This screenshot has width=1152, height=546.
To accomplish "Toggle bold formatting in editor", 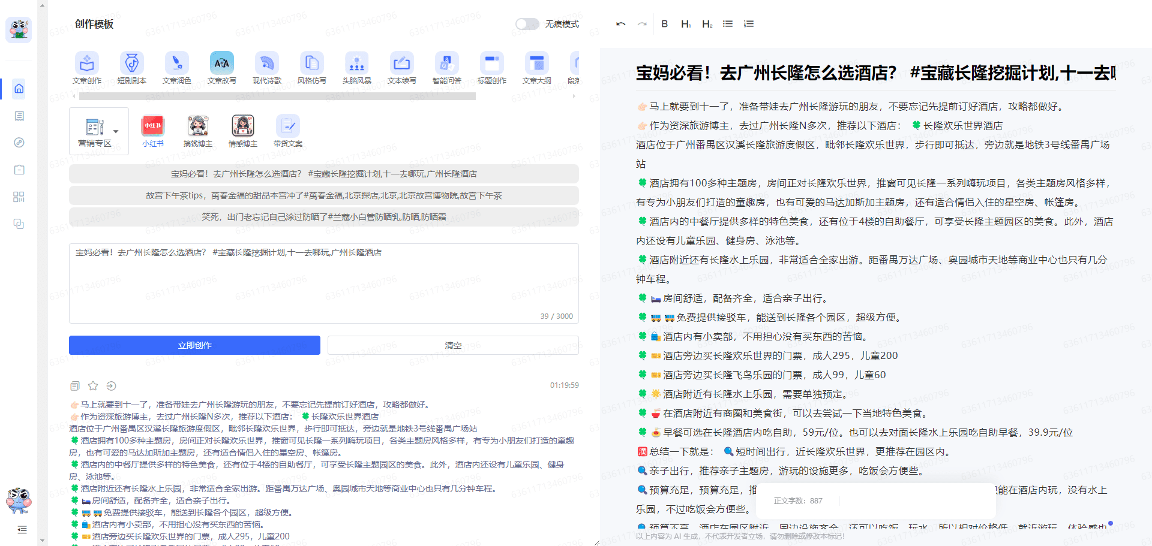I will pyautogui.click(x=665, y=24).
